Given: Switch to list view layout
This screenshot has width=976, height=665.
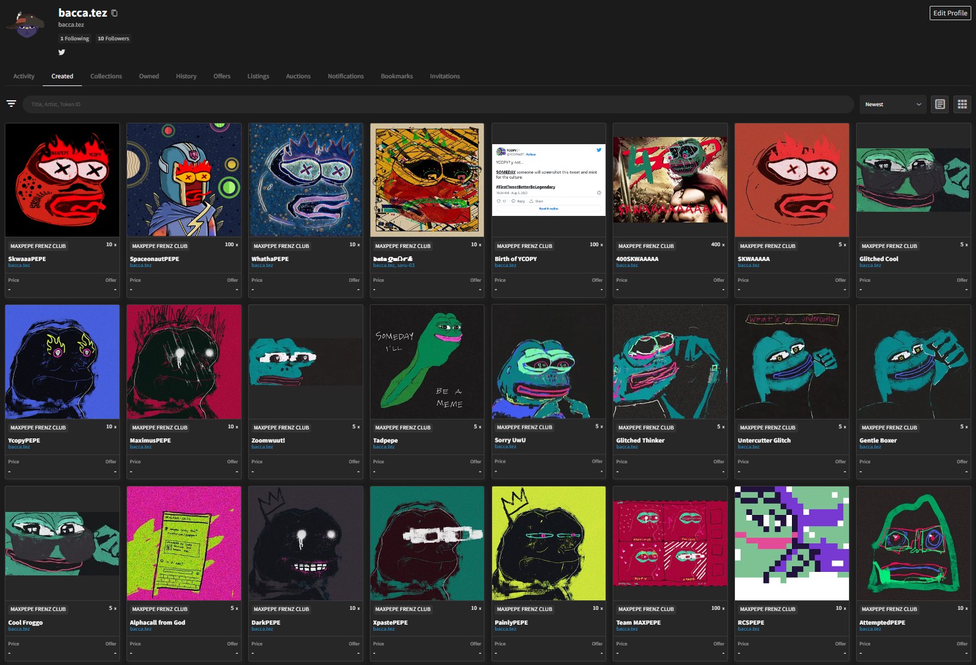Looking at the screenshot, I should point(940,104).
